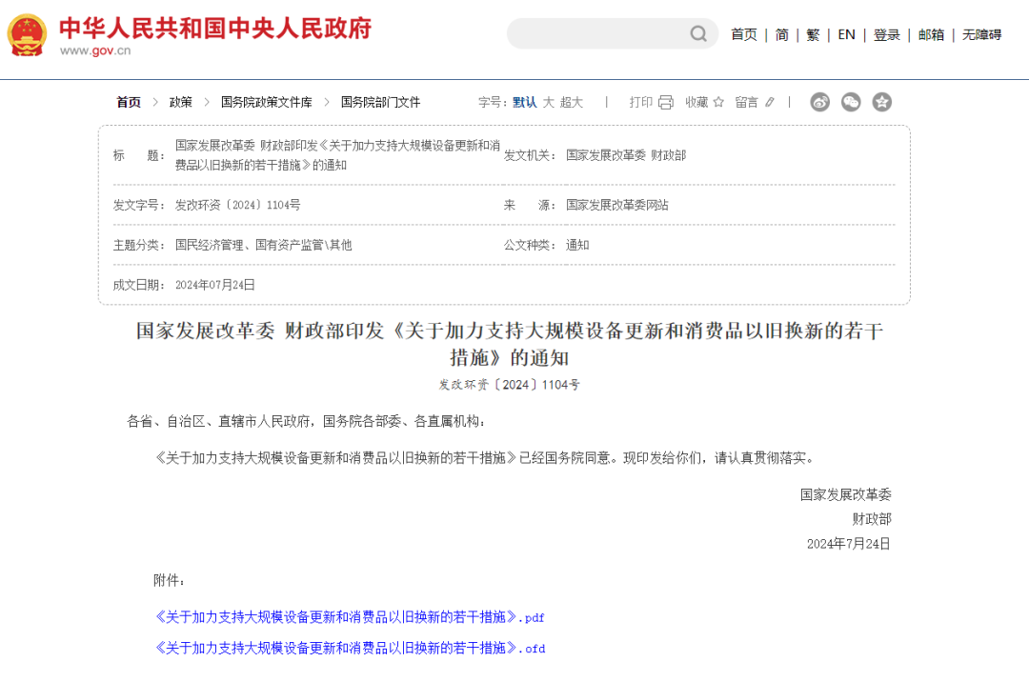Image resolution: width=1029 pixels, height=682 pixels.
Task: Click the national emblem logo
Action: 27,35
